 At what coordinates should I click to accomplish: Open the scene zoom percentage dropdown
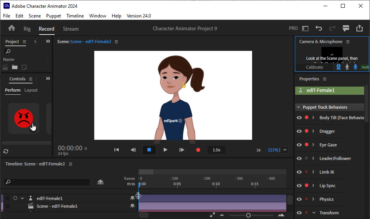point(285,150)
